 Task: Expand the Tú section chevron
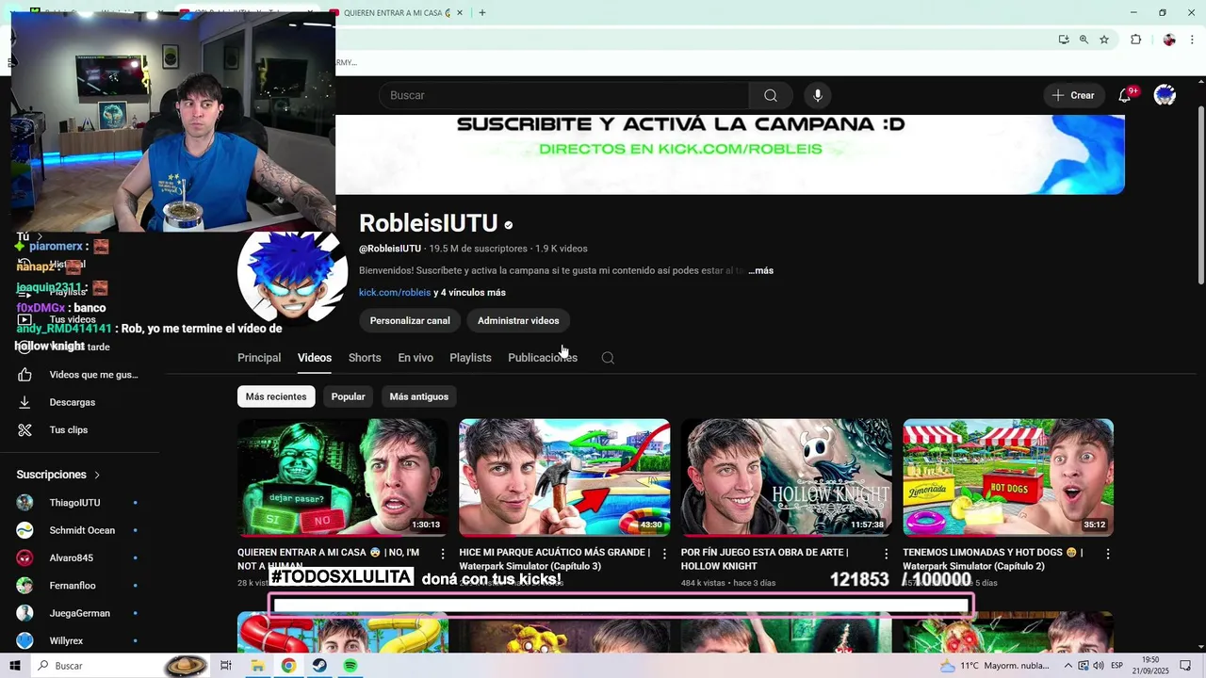[x=40, y=236]
